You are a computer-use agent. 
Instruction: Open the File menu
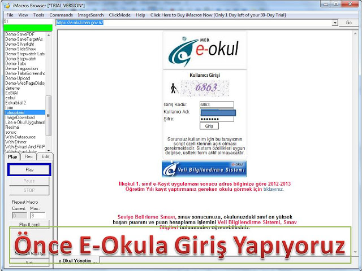click(x=10, y=15)
